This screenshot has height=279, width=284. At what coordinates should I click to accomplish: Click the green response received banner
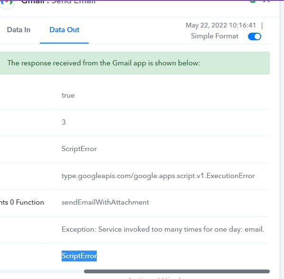click(135, 63)
